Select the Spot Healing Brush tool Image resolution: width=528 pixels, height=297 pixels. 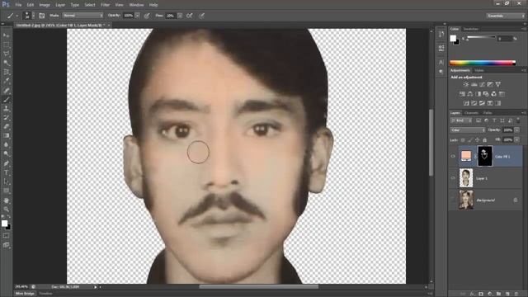[6, 90]
